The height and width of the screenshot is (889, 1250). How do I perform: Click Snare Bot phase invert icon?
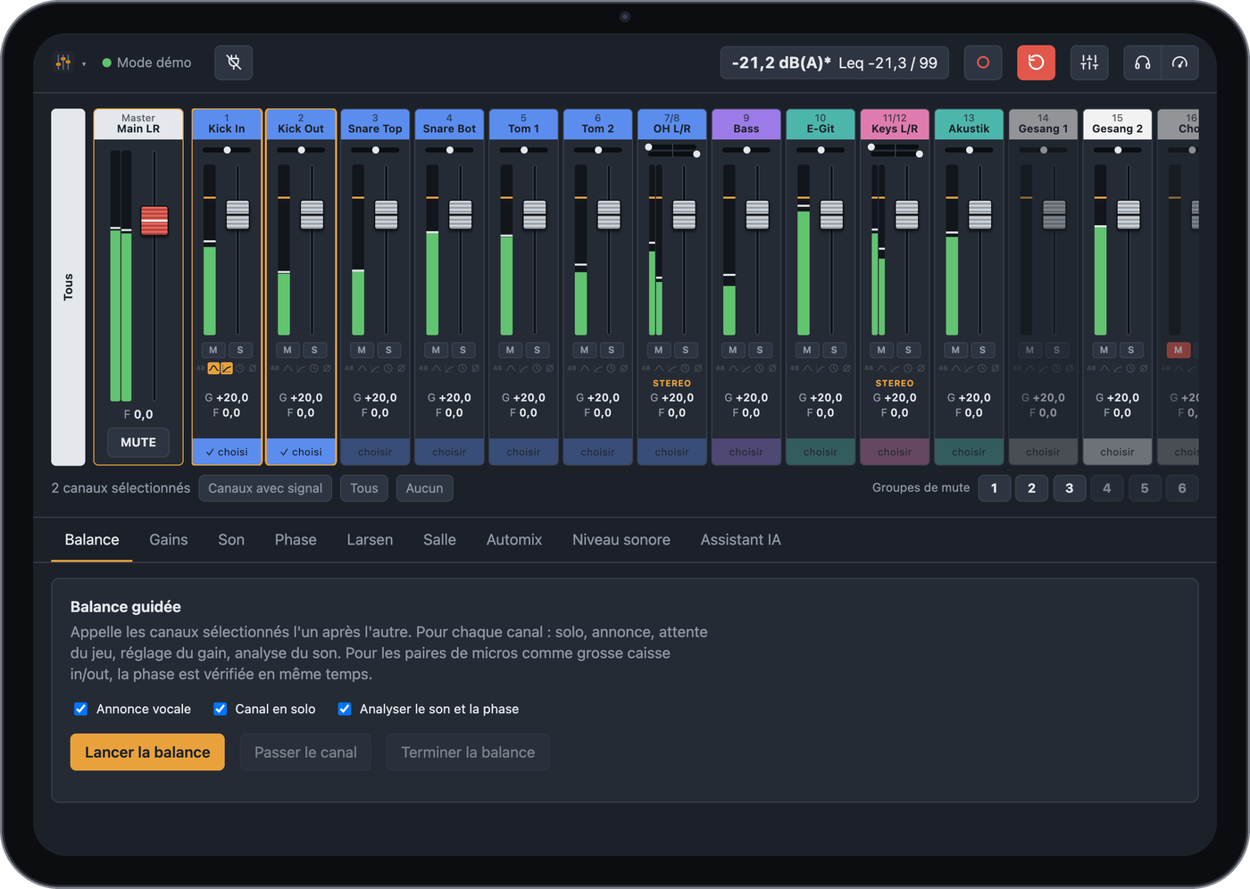(x=475, y=369)
